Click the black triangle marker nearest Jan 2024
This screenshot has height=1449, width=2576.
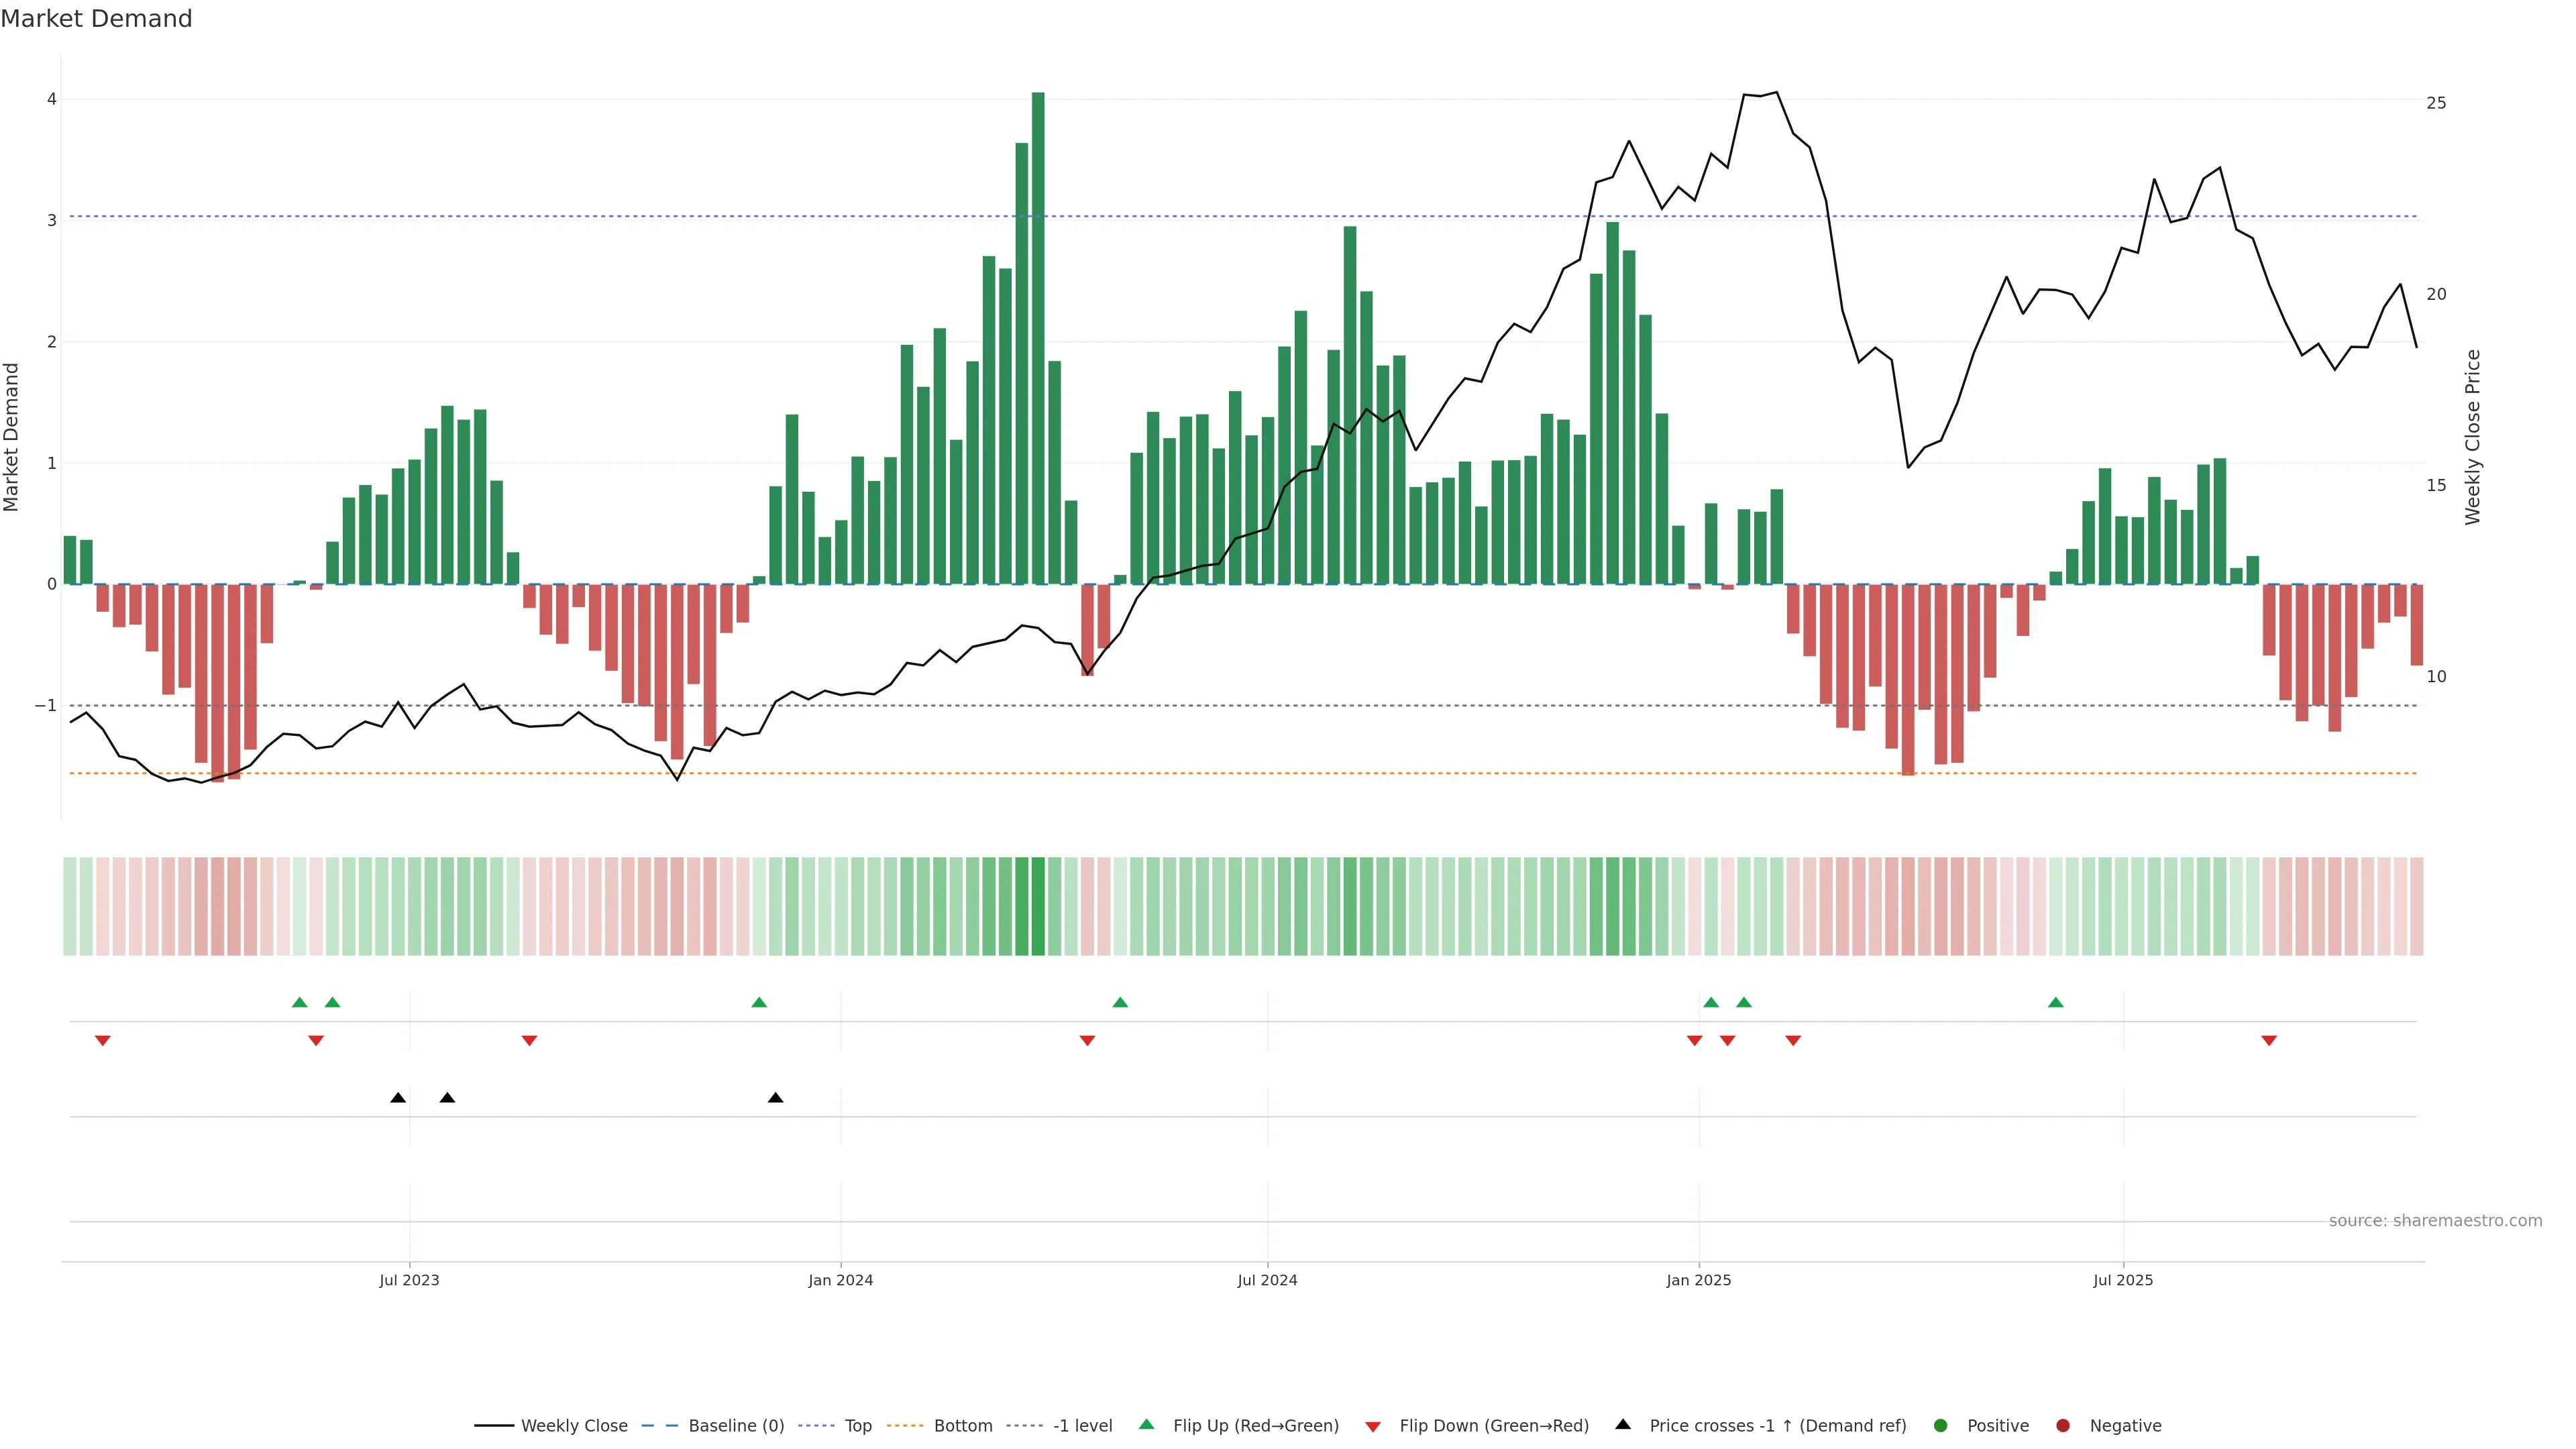(775, 1097)
